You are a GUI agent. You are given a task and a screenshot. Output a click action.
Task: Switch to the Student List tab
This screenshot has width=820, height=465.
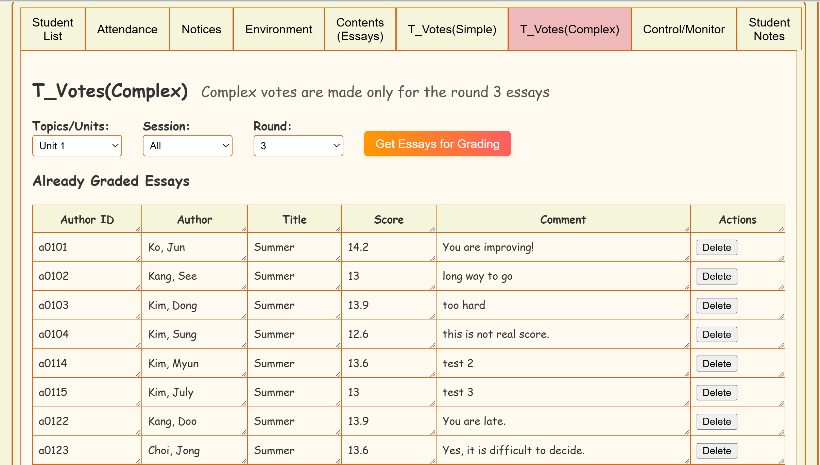pos(53,29)
